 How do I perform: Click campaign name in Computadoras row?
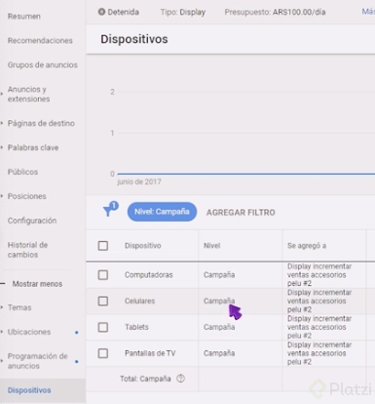click(x=319, y=275)
